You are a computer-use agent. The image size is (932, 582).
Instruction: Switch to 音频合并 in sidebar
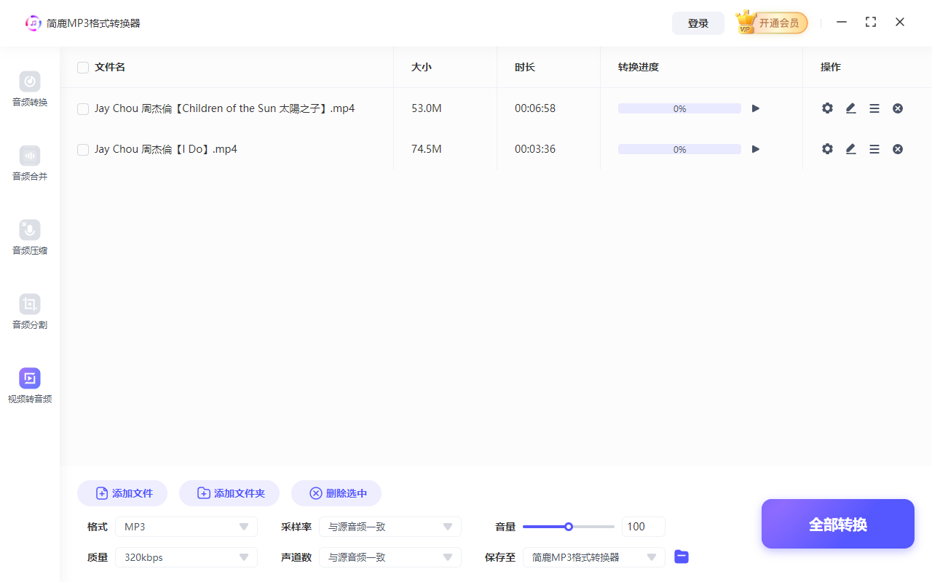coord(30,164)
